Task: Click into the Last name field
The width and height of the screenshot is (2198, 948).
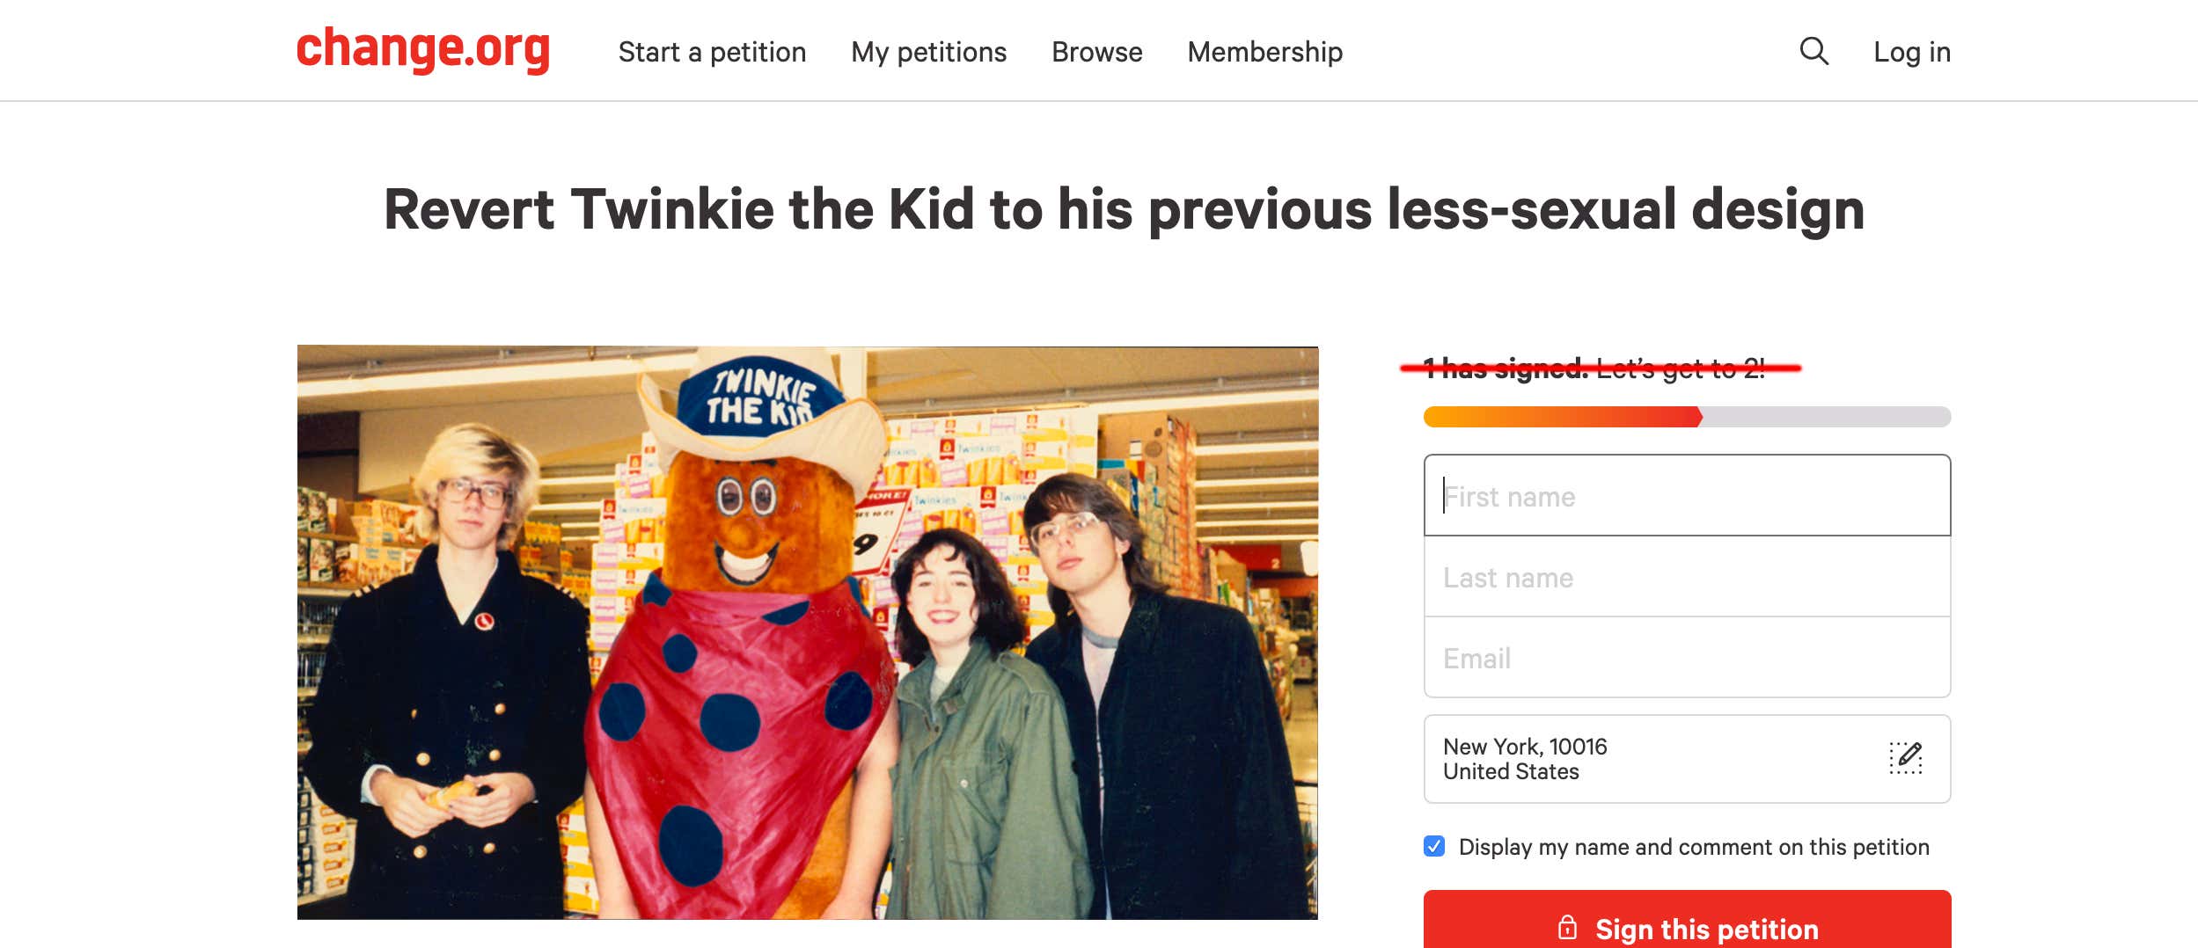Action: (x=1687, y=577)
